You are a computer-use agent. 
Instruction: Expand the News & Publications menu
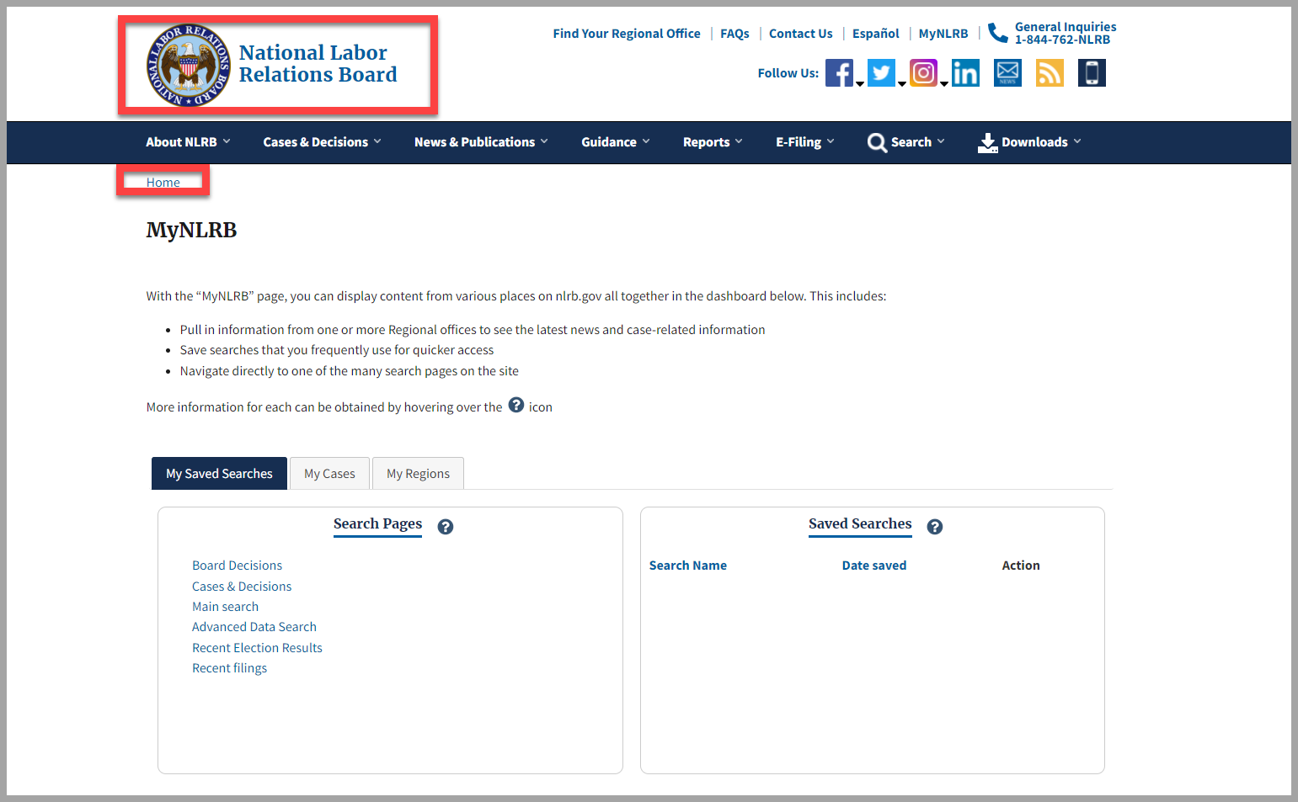tap(481, 142)
